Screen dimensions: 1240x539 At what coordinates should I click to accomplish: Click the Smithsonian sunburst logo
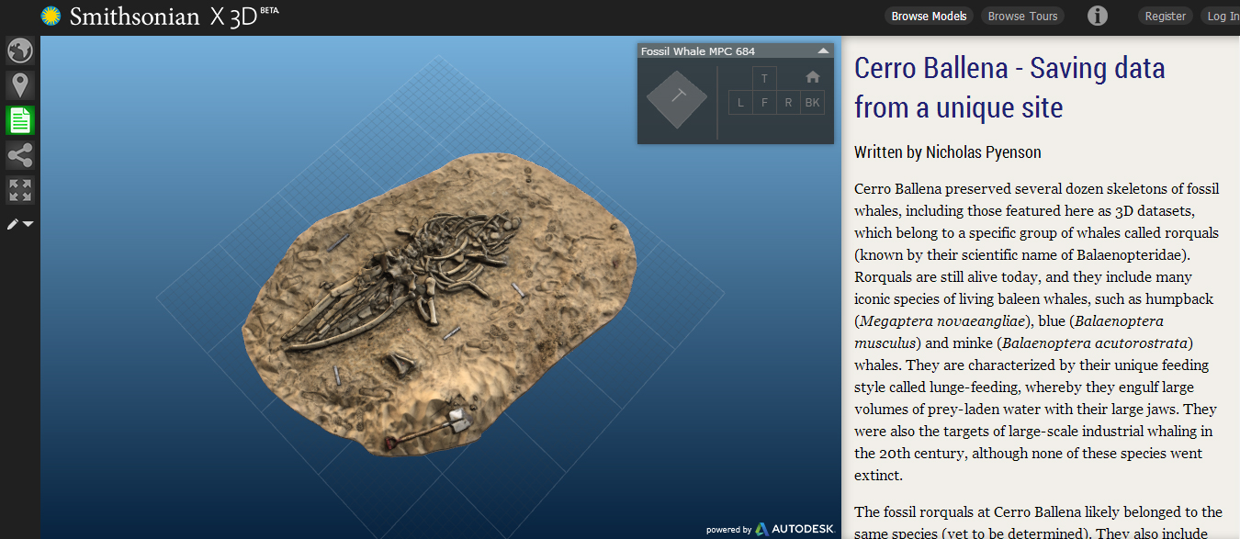(x=51, y=16)
